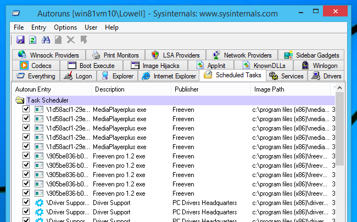This screenshot has height=222, width=357.
Task: Uncheck the second Freeven pro 1.2 exe entry
Action: pos(26,165)
